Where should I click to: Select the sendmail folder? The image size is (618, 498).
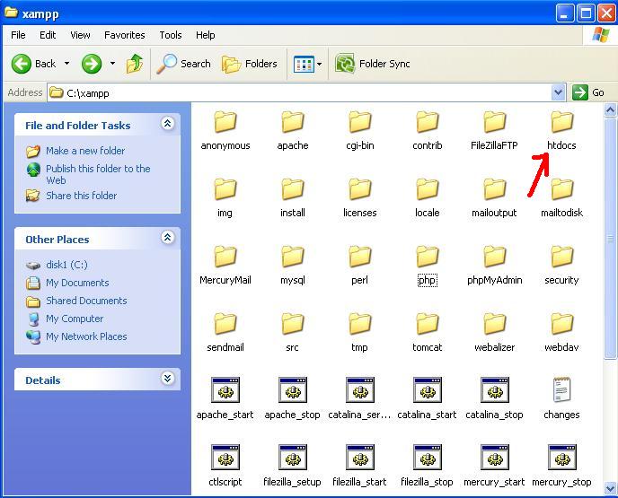coord(225,333)
